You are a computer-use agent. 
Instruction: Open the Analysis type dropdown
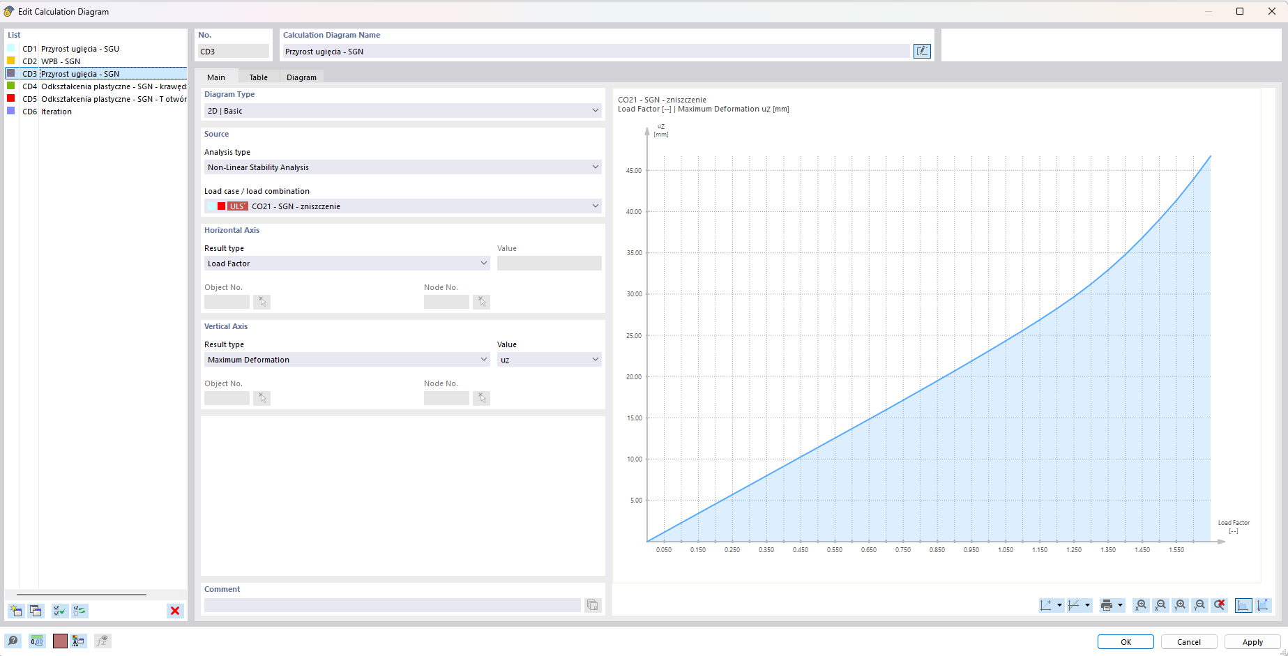tap(403, 167)
